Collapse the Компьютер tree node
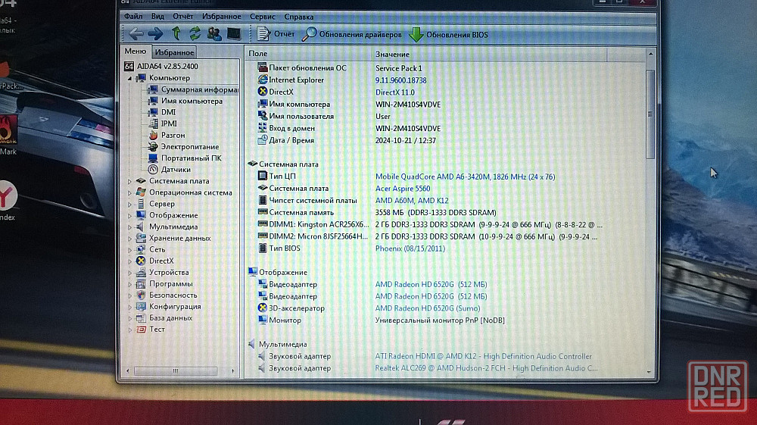This screenshot has width=757, height=425. tap(129, 78)
